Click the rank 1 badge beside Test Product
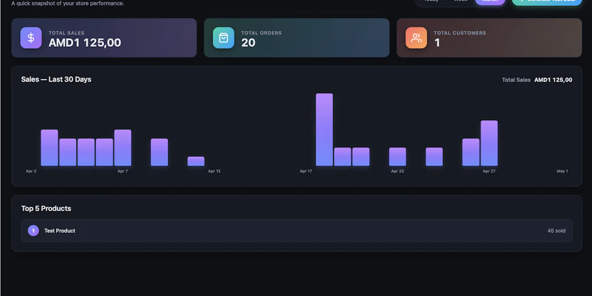 point(33,230)
